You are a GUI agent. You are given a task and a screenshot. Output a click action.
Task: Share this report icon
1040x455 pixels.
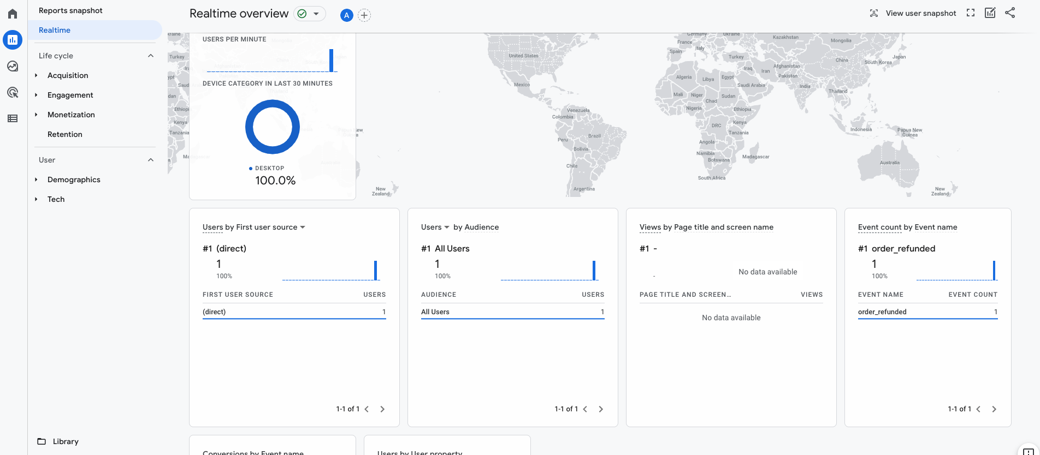[1010, 13]
